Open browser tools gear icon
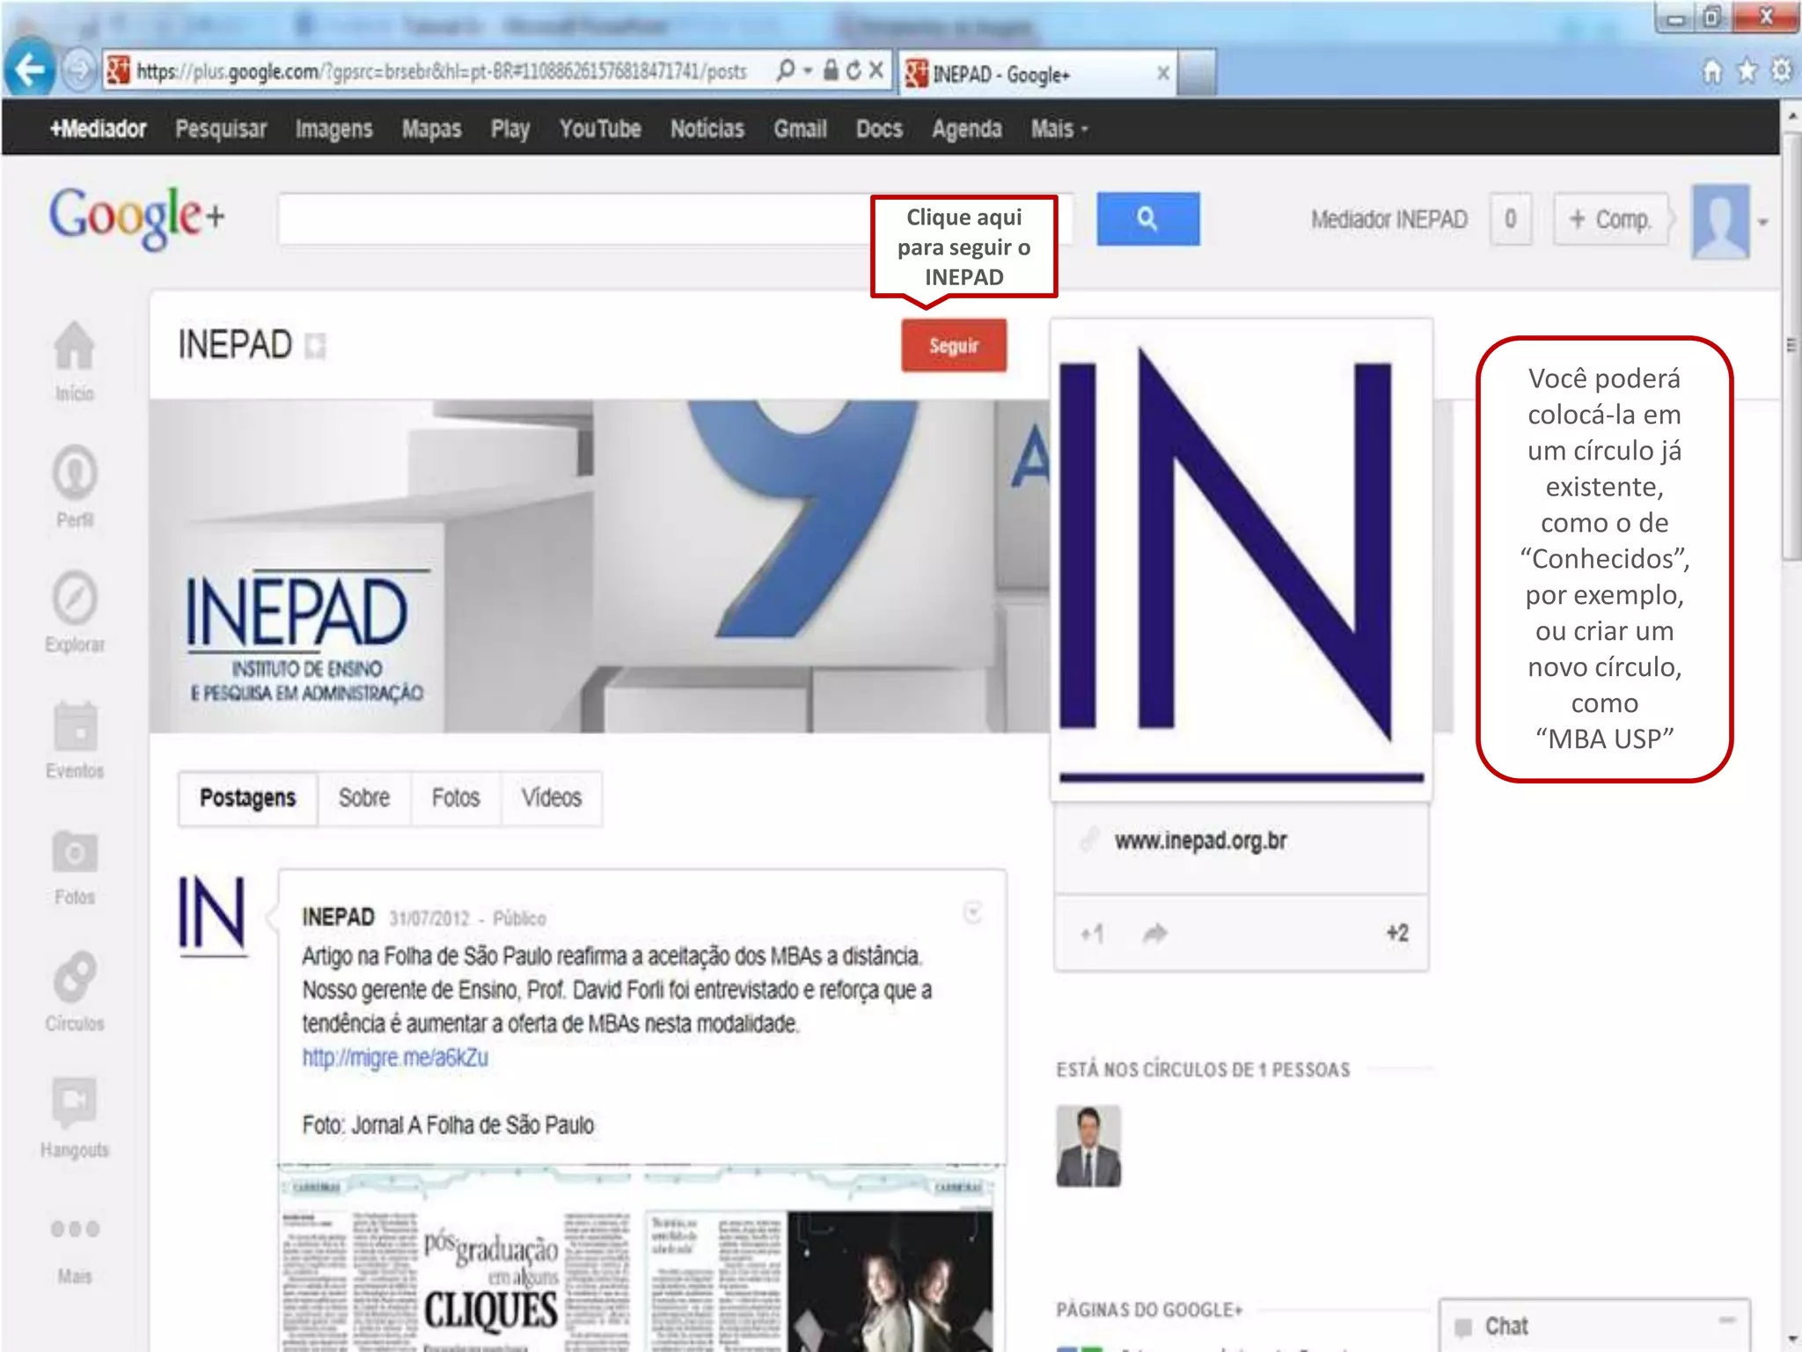The width and height of the screenshot is (1802, 1352). (1782, 71)
